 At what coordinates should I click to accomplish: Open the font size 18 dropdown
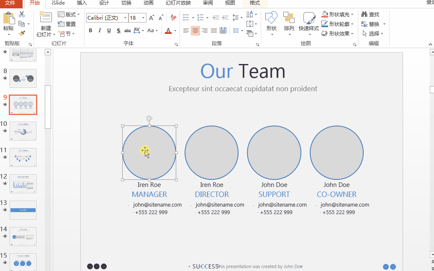point(144,18)
